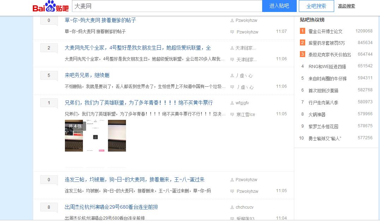
Task: Open hot topic 泰坦尼克家书天价拍出
Action: click(330, 55)
